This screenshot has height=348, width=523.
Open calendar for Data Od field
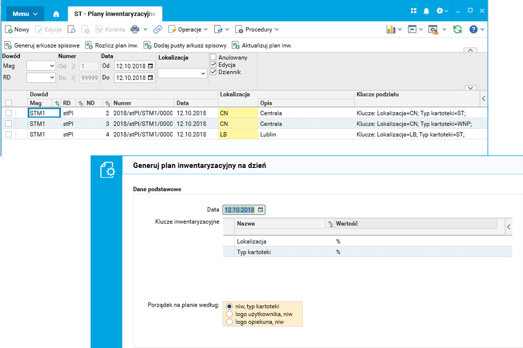tap(151, 66)
